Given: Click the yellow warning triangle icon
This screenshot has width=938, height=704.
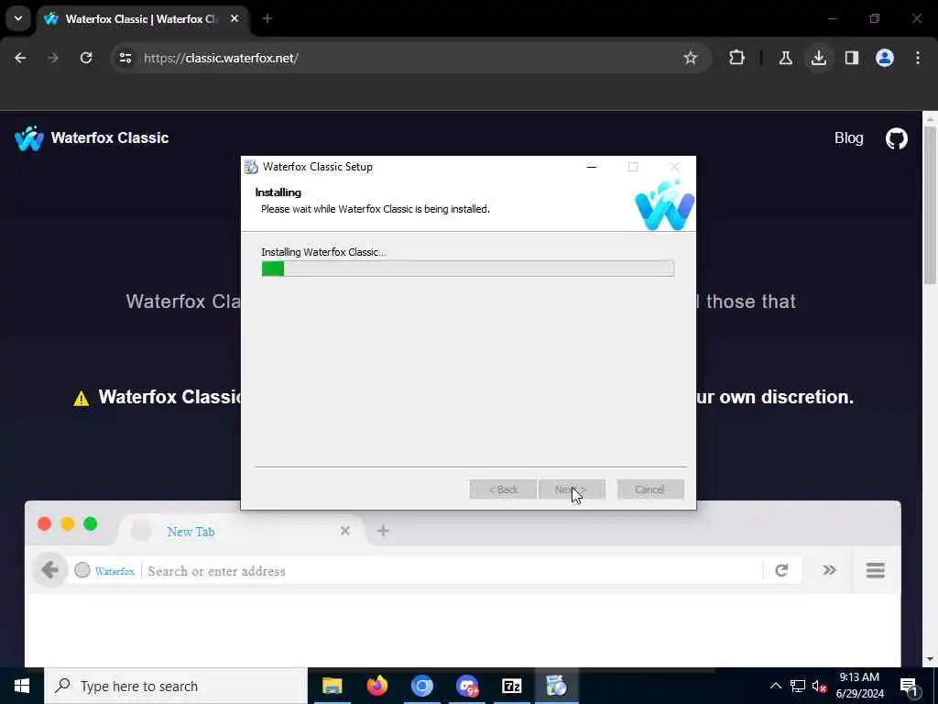Looking at the screenshot, I should click(x=82, y=399).
